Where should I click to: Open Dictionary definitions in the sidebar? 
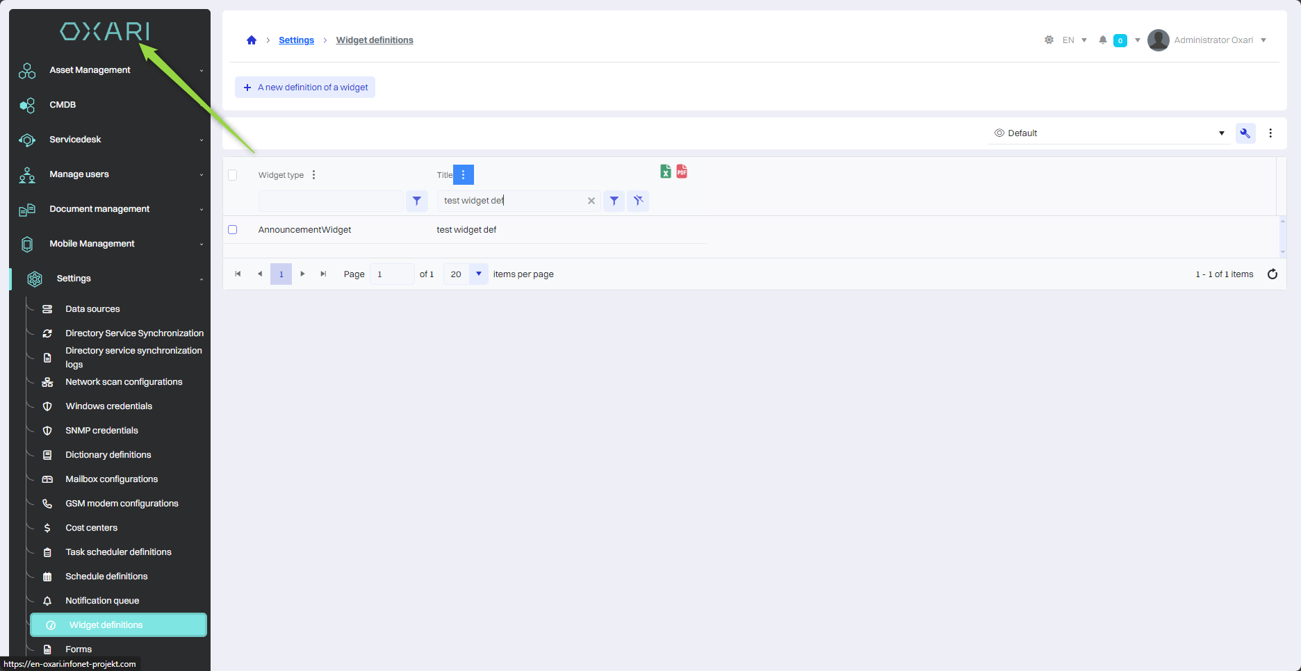coord(108,455)
